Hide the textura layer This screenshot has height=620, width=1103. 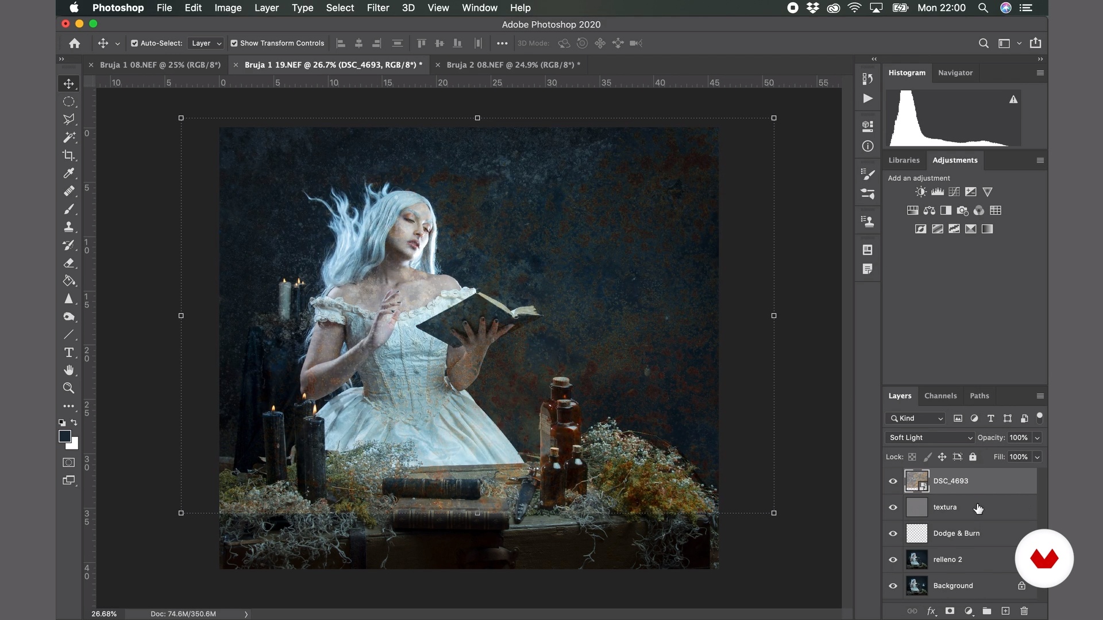click(x=893, y=507)
